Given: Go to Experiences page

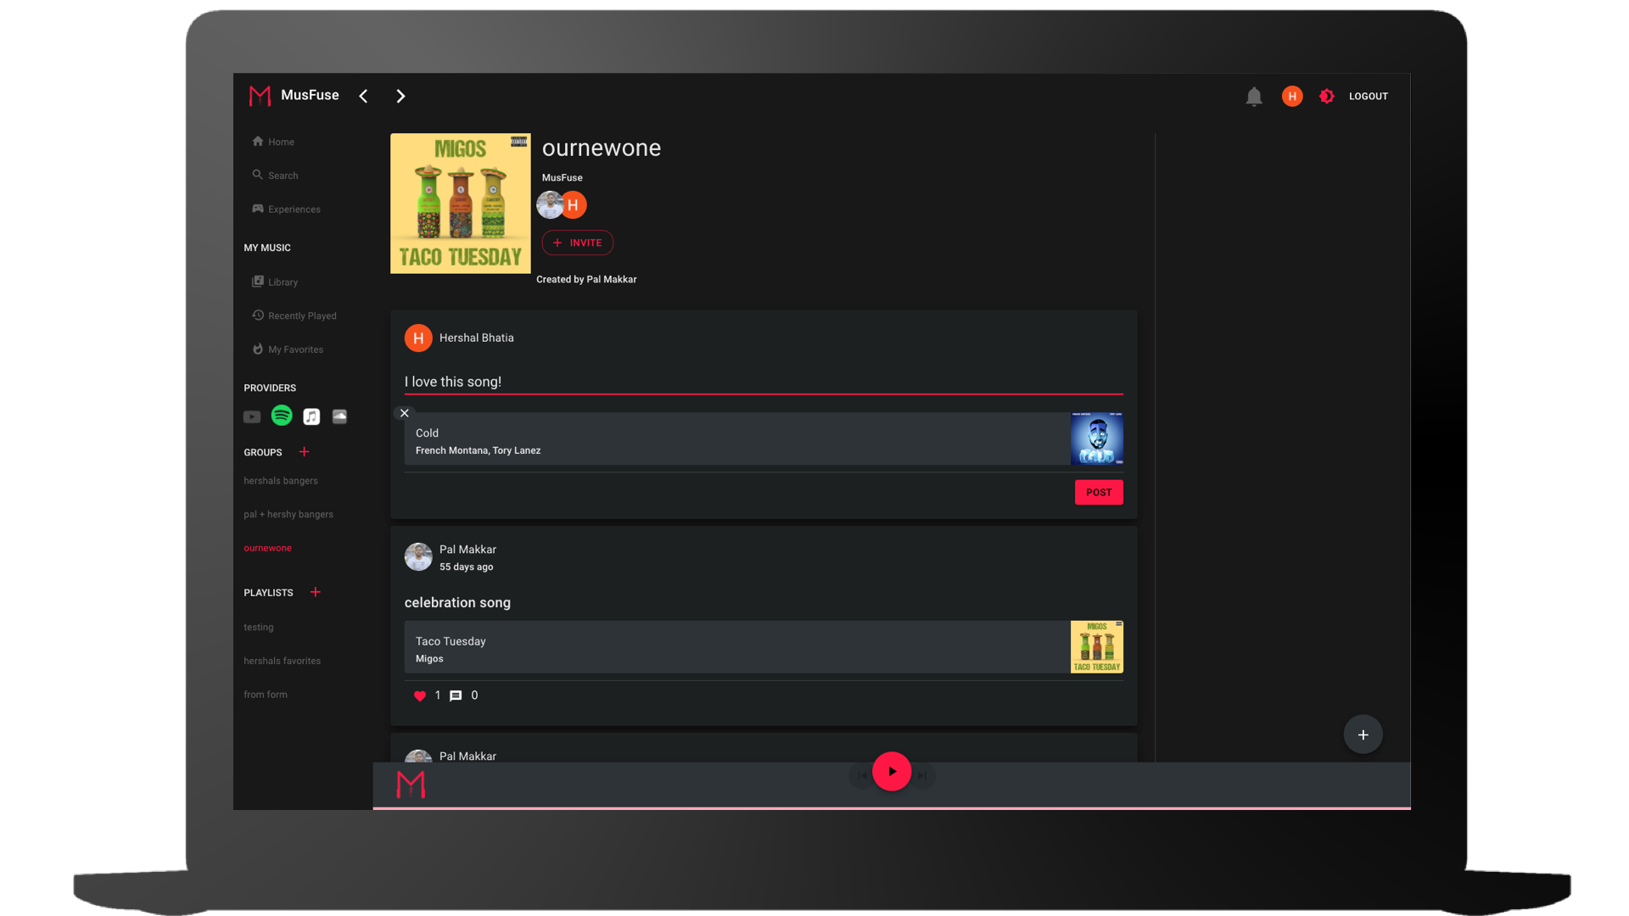Looking at the screenshot, I should pos(294,209).
